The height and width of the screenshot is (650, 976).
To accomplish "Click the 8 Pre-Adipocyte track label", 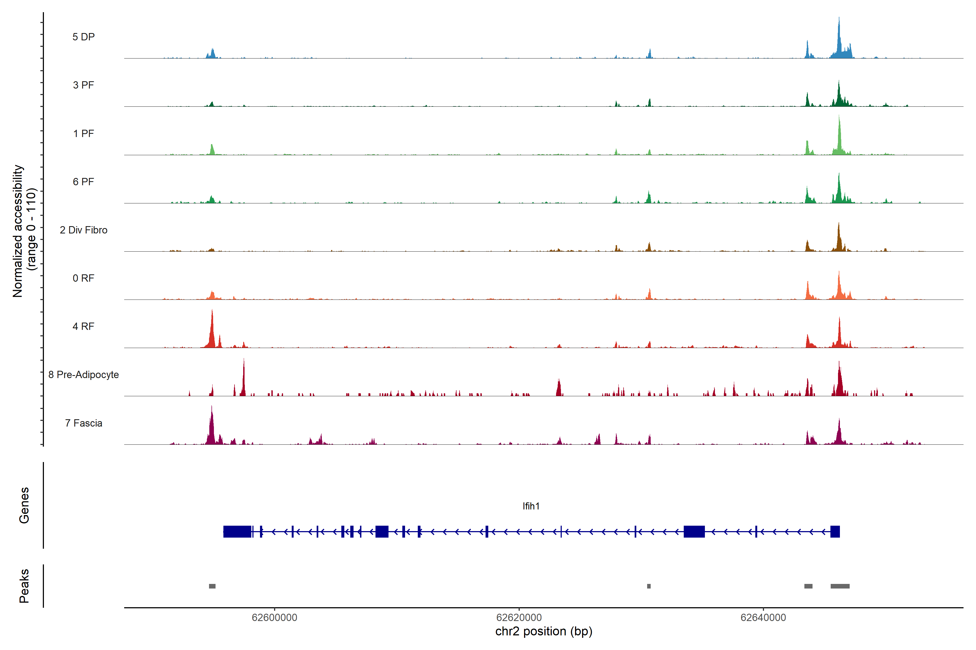I will coord(84,375).
